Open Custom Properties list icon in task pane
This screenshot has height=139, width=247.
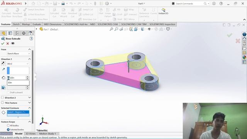click(x=244, y=62)
